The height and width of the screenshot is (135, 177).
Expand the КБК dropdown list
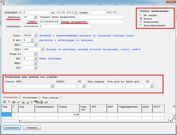coord(52,86)
